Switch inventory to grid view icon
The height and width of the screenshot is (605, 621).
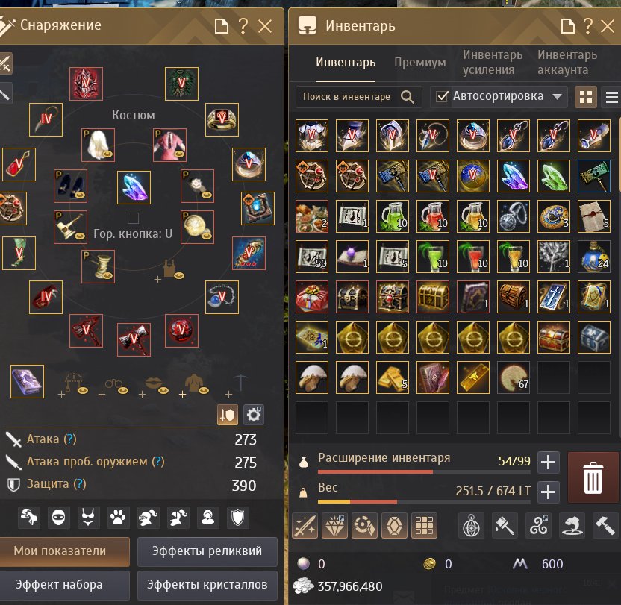click(585, 97)
